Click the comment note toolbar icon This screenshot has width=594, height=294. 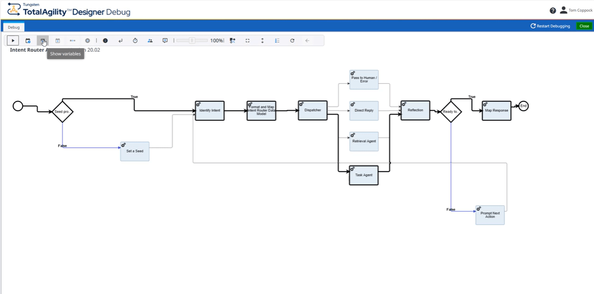tap(165, 40)
